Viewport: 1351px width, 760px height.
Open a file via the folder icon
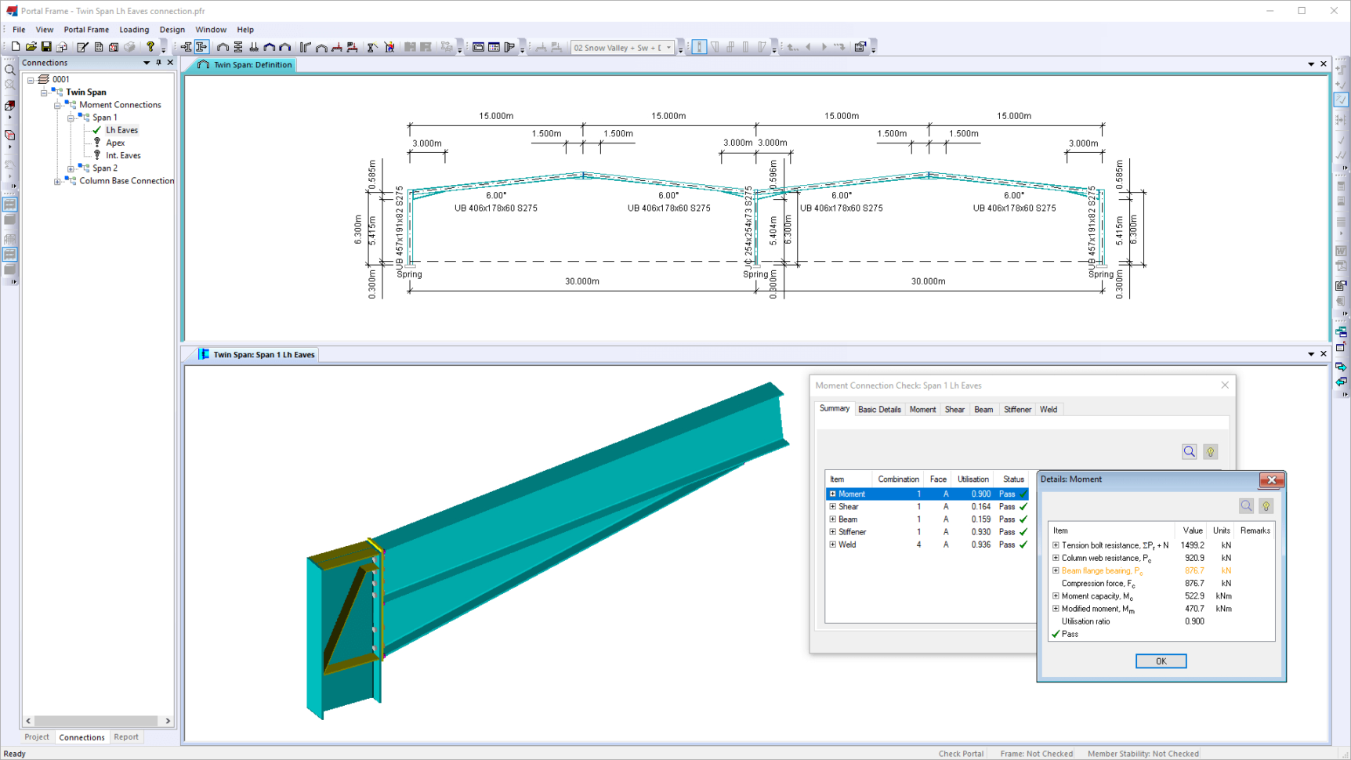click(x=31, y=47)
